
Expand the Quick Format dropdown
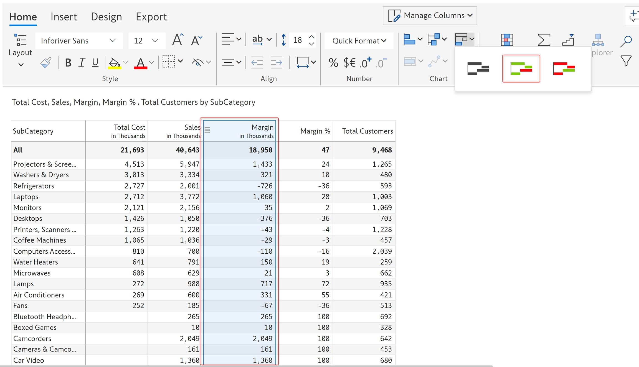tap(359, 41)
